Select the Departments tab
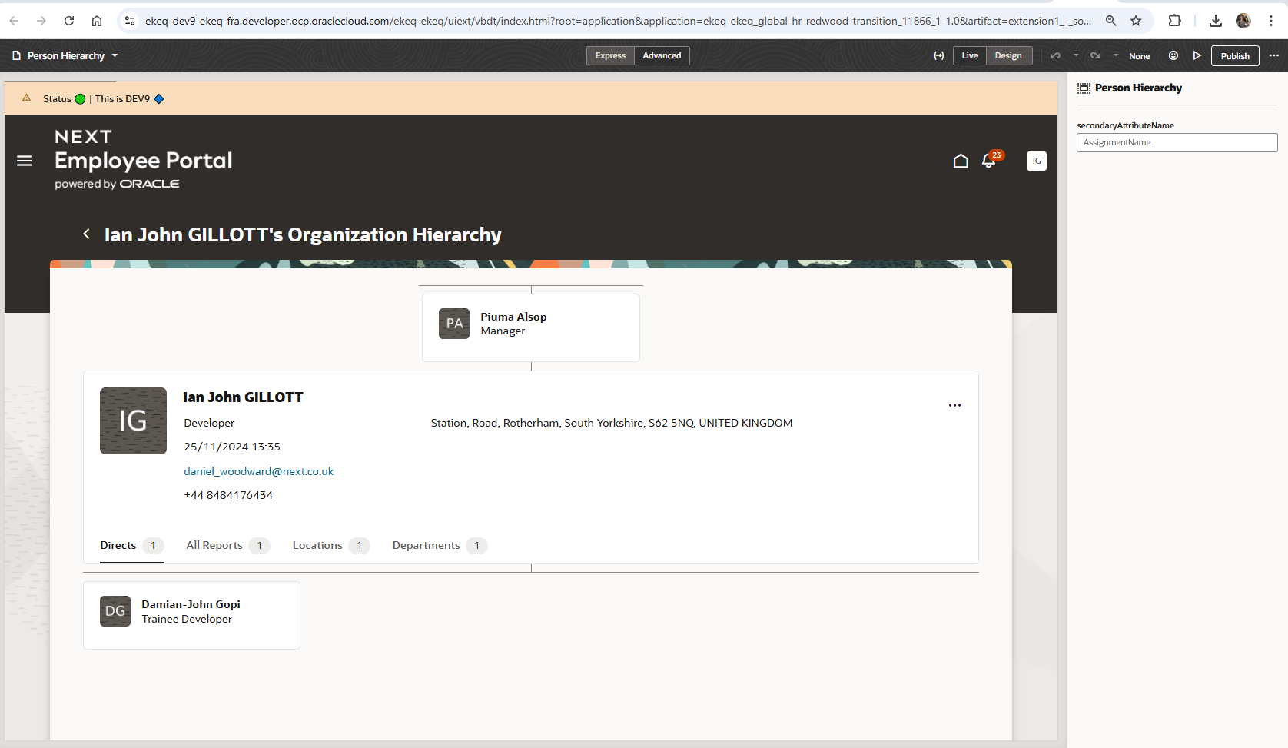This screenshot has height=748, width=1288. coord(440,545)
